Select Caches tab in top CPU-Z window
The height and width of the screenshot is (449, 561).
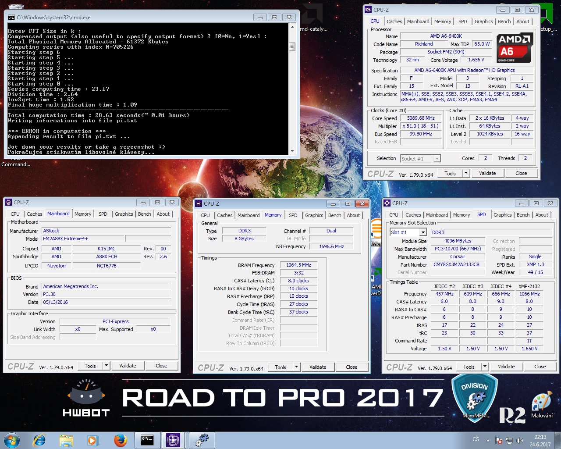pyautogui.click(x=394, y=21)
